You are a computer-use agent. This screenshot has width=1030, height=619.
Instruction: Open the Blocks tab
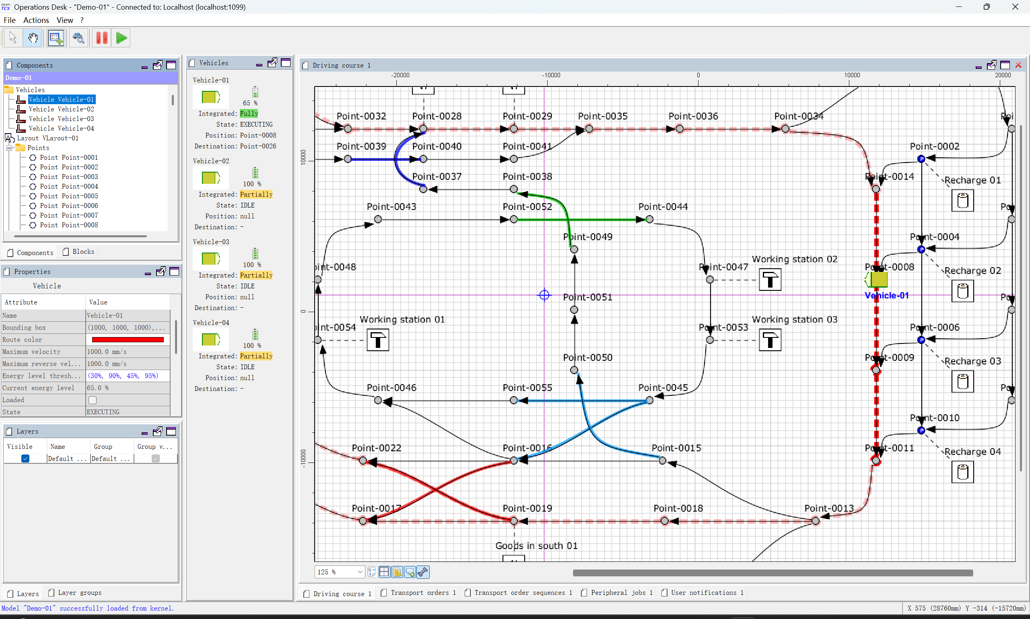(78, 251)
